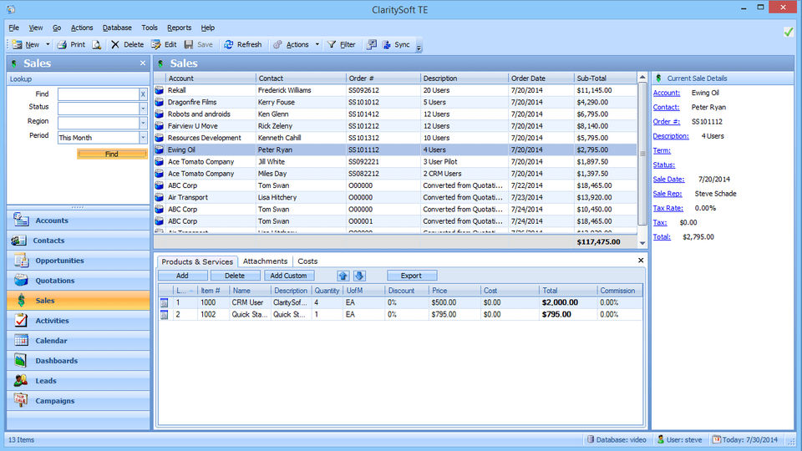Click in the Find text field
Viewport: 802px width, 451px height.
click(97, 94)
